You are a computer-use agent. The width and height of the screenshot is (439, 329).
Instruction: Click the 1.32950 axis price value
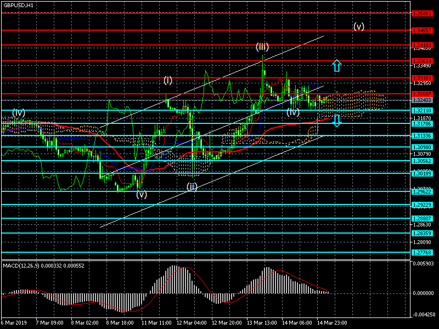(x=422, y=83)
